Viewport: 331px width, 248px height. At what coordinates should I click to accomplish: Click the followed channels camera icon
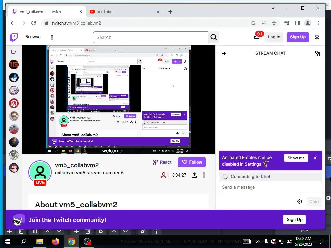point(14,52)
